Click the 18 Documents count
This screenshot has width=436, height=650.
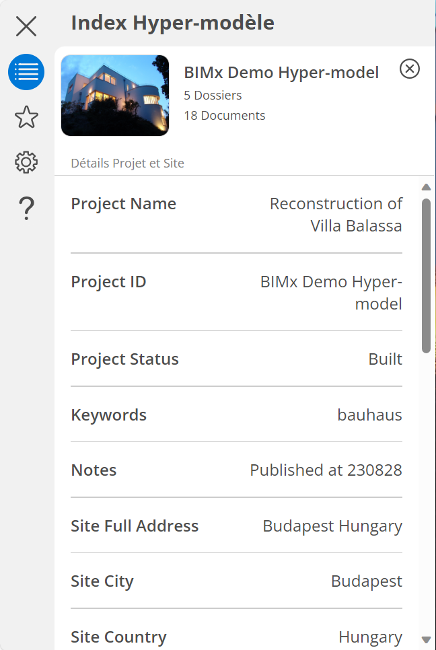225,116
